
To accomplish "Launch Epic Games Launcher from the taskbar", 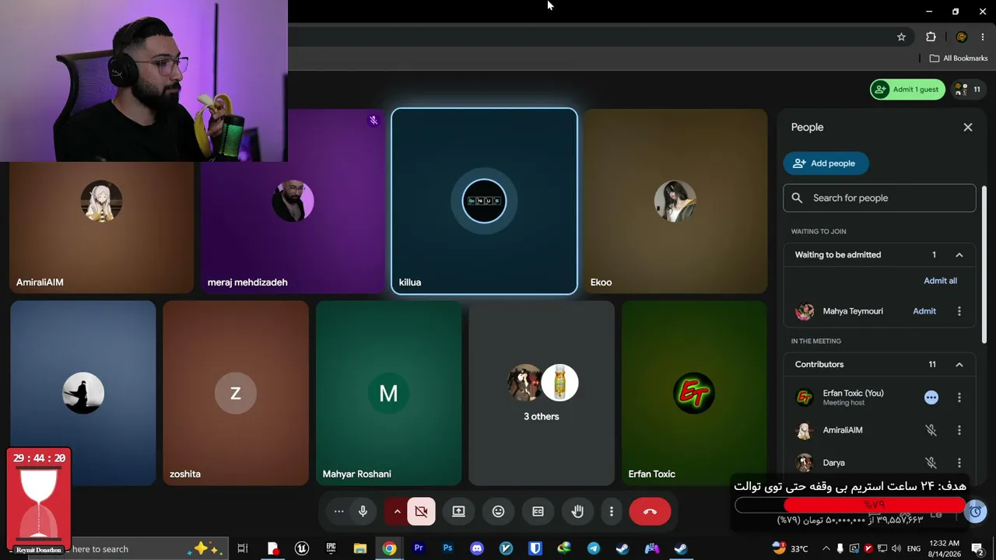I will [x=331, y=548].
